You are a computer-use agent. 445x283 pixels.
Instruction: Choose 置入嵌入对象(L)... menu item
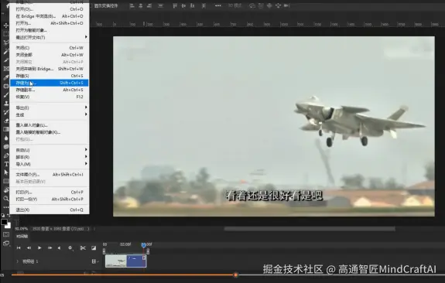coord(50,125)
